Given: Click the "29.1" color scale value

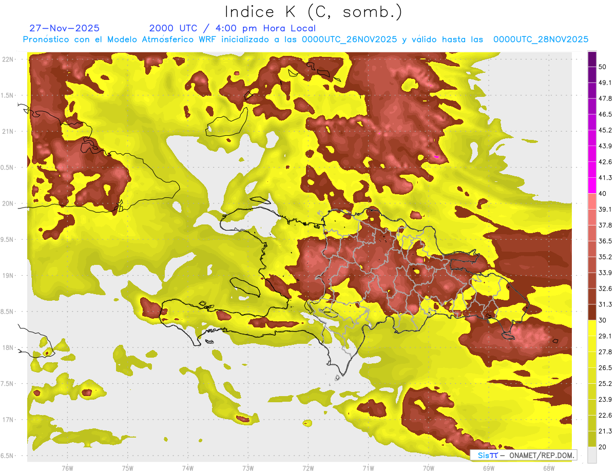Looking at the screenshot, I should tap(605, 336).
